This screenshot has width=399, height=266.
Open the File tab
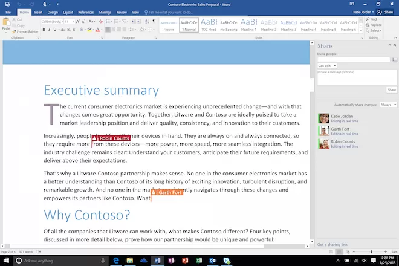coord(8,12)
